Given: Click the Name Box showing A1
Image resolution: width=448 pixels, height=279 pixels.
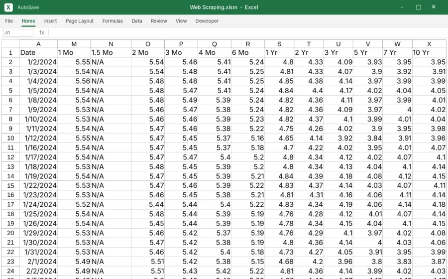Looking at the screenshot, I should pyautogui.click(x=18, y=32).
